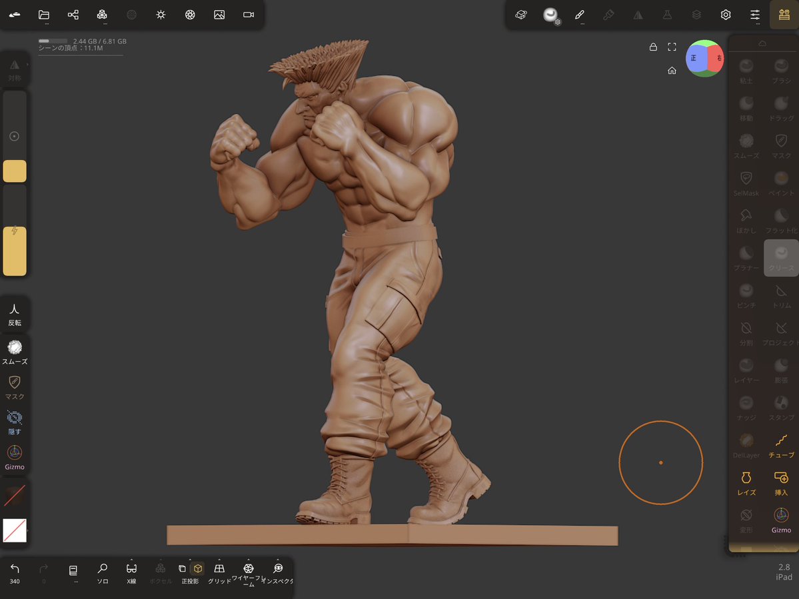Toggle スムーズ shortcut on left bar
This screenshot has height=599, width=799.
pyautogui.click(x=15, y=352)
